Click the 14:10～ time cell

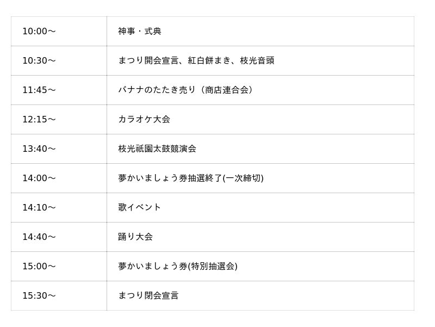[39, 208]
